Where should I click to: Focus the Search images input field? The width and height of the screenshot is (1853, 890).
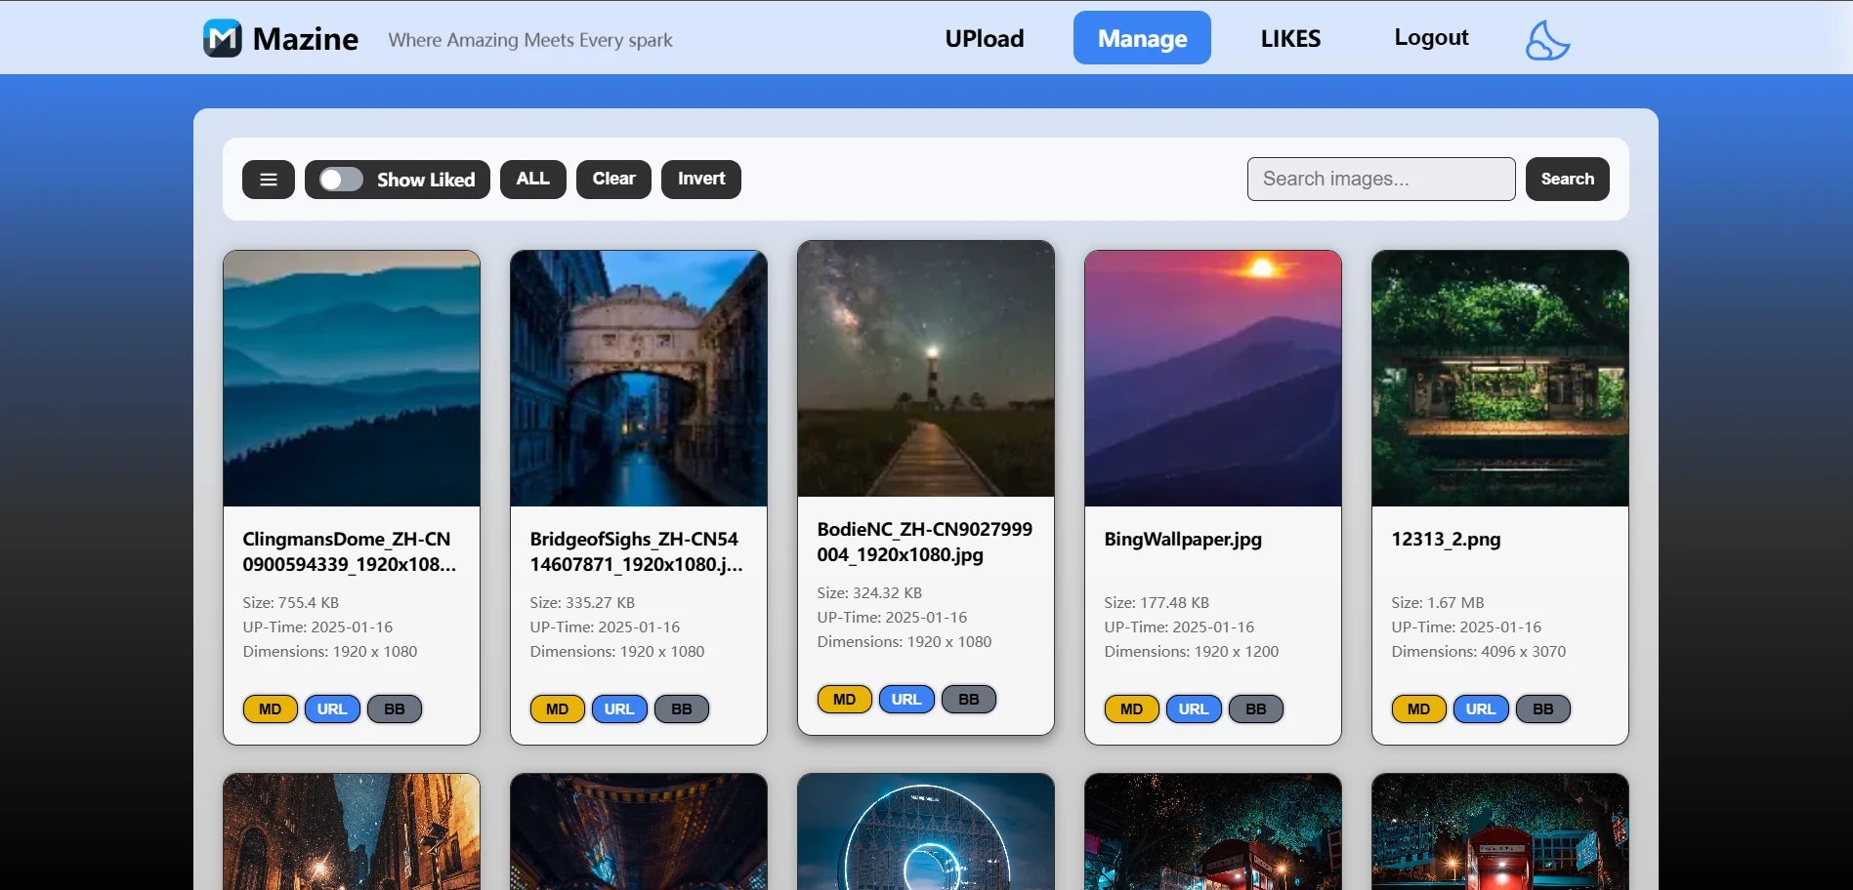click(1381, 180)
